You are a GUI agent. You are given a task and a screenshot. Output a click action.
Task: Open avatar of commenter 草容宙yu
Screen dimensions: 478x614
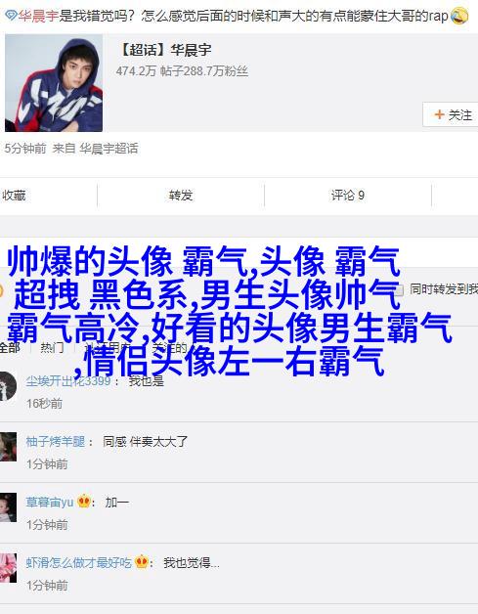pyautogui.click(x=8, y=507)
